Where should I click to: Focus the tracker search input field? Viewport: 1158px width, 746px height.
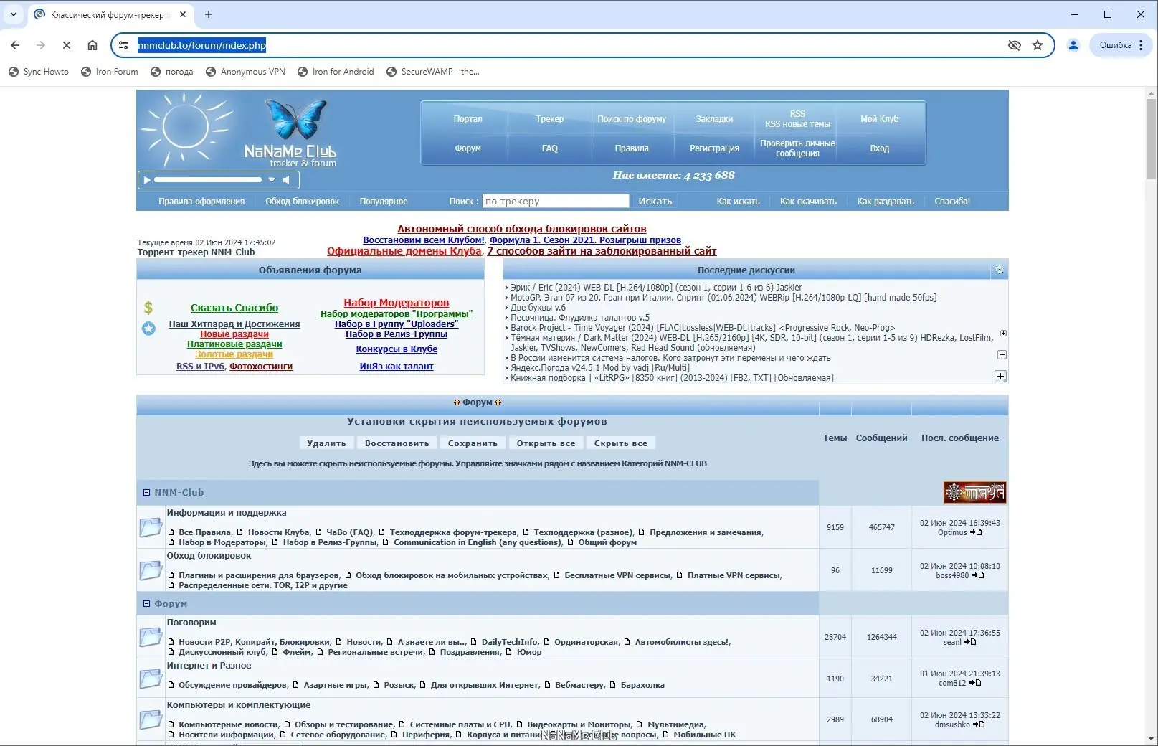point(556,202)
